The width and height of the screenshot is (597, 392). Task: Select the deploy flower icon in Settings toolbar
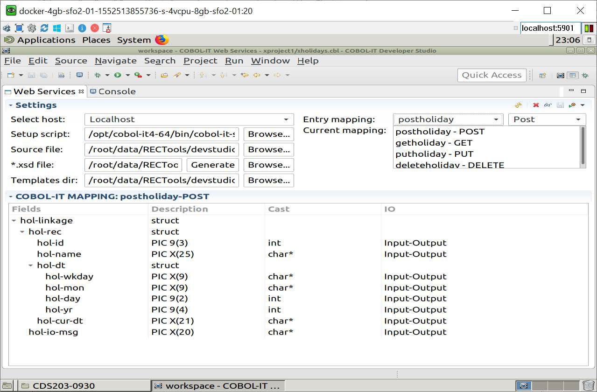(x=572, y=105)
